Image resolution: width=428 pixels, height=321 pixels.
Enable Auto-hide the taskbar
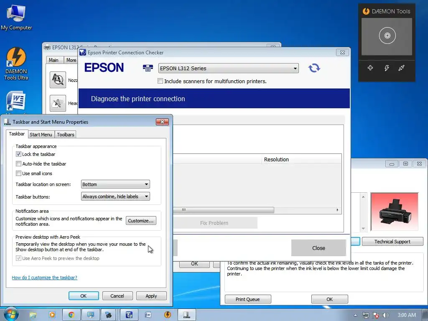click(x=18, y=164)
